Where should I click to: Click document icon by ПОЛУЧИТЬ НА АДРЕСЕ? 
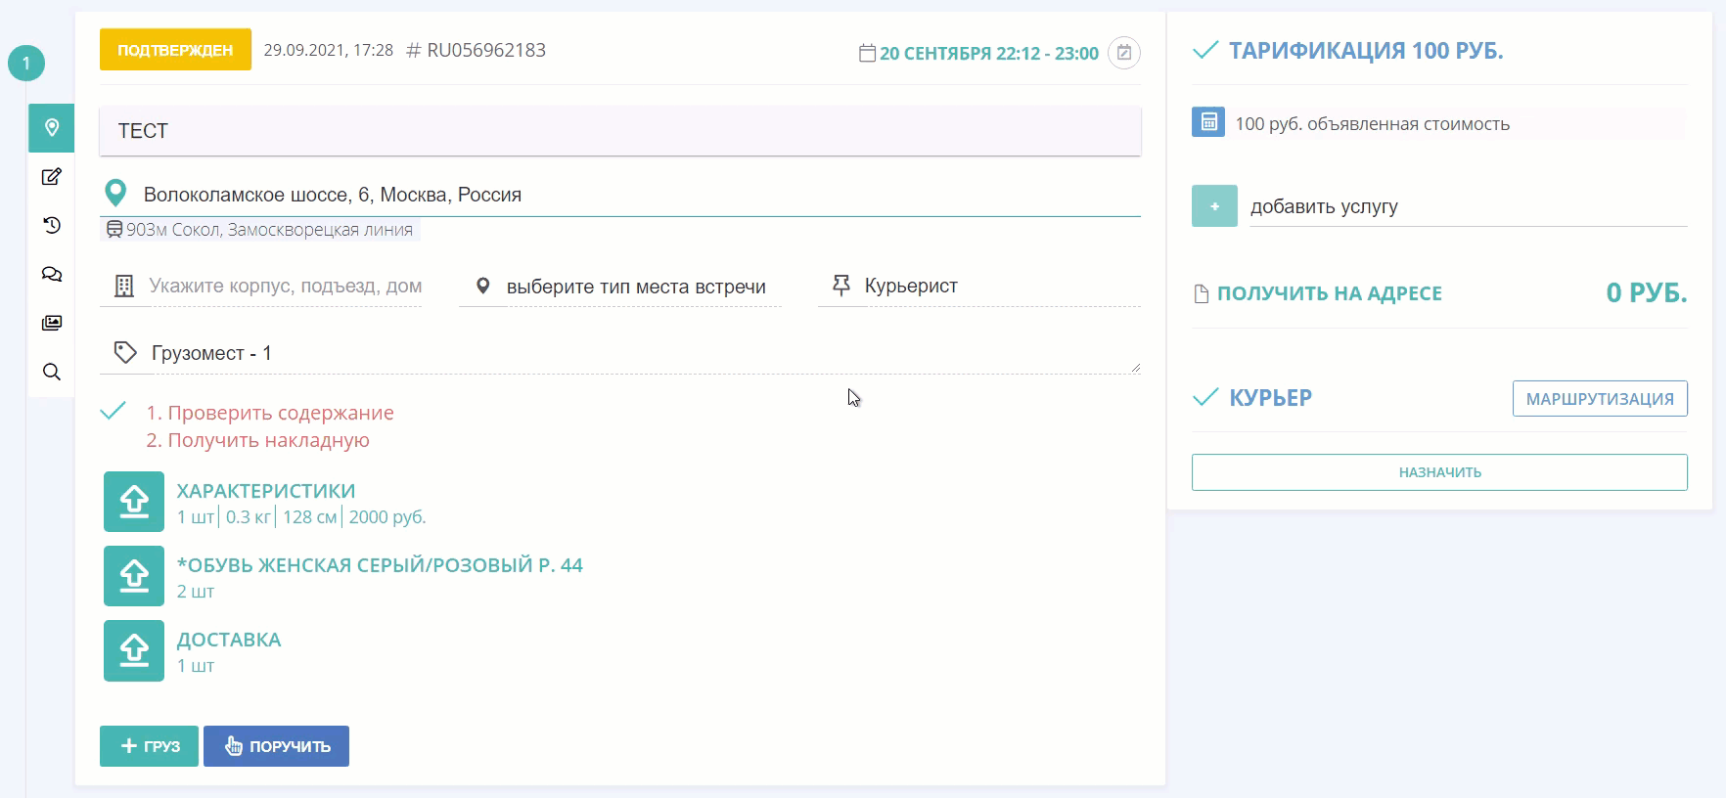pos(1202,293)
